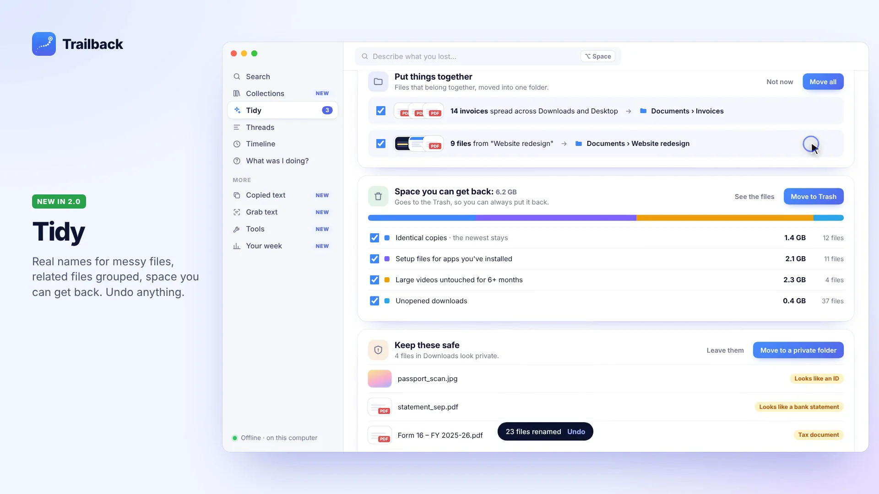This screenshot has width=879, height=494.
Task: Click the purple swatch beside Setup files
Action: coord(387,259)
